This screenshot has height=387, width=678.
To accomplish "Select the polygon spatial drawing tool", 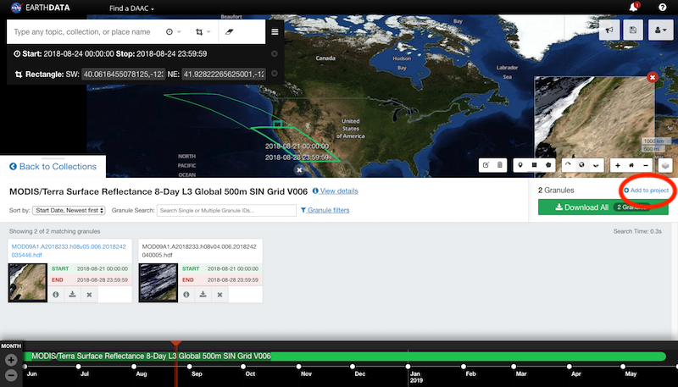I will click(x=548, y=165).
